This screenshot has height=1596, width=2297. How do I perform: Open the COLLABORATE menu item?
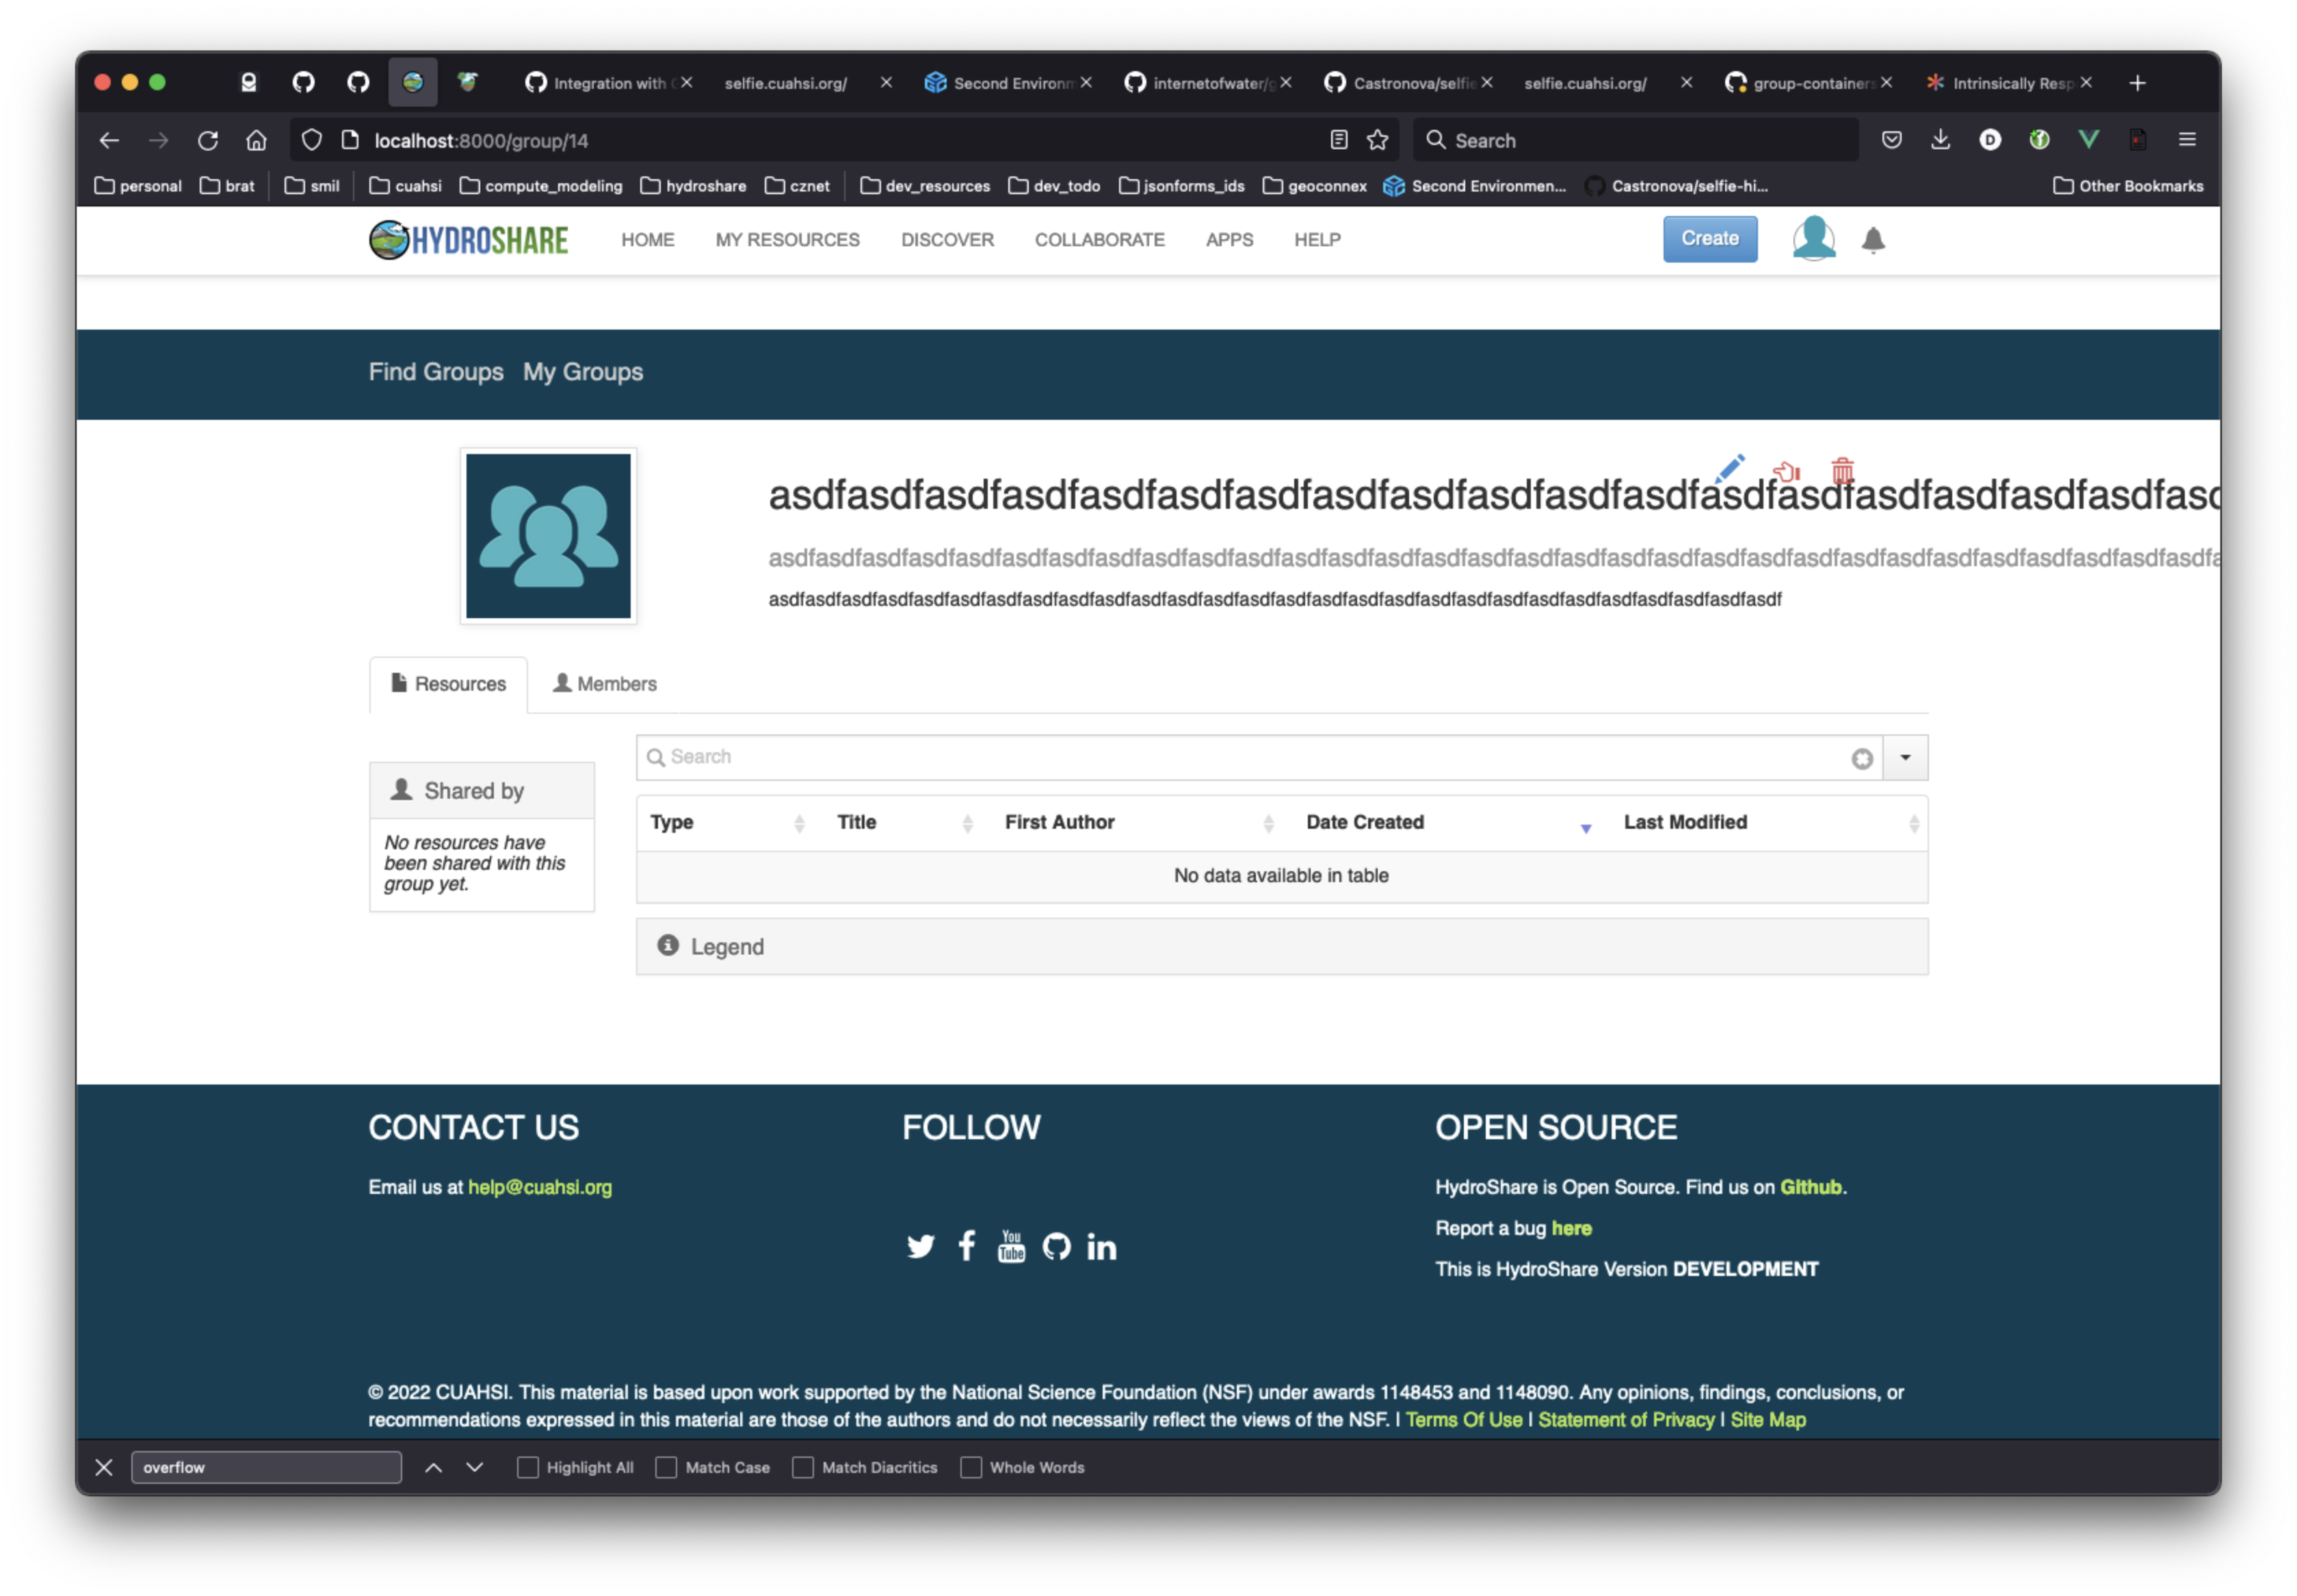click(x=1099, y=240)
